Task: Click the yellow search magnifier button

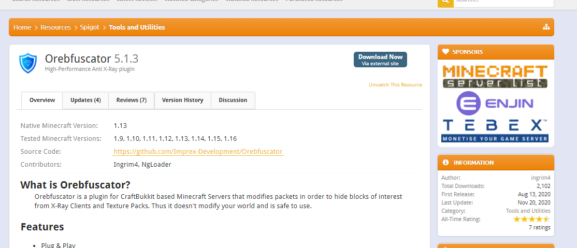Action: [445, 3]
